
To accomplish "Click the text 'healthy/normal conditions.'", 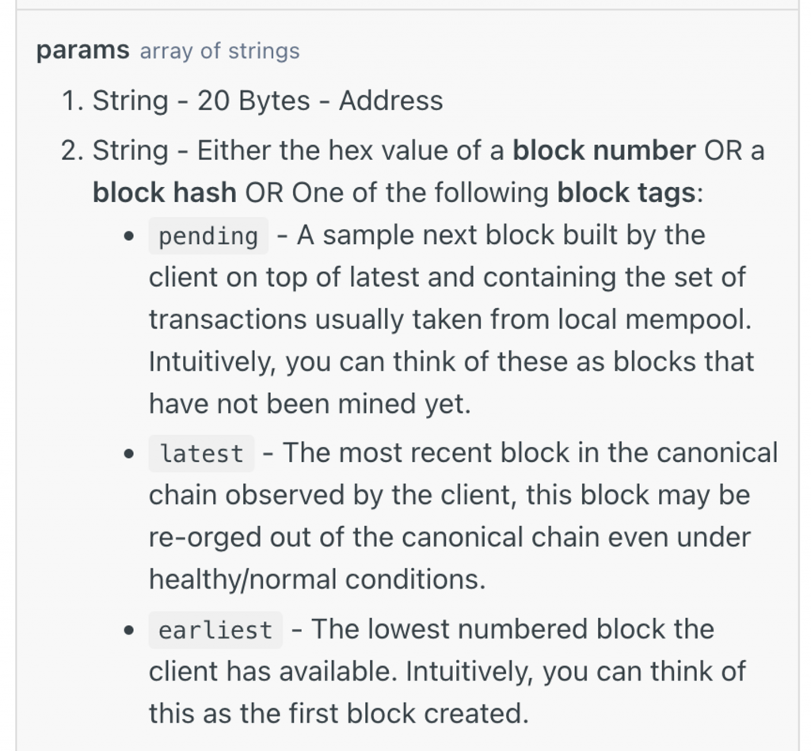I will [318, 579].
